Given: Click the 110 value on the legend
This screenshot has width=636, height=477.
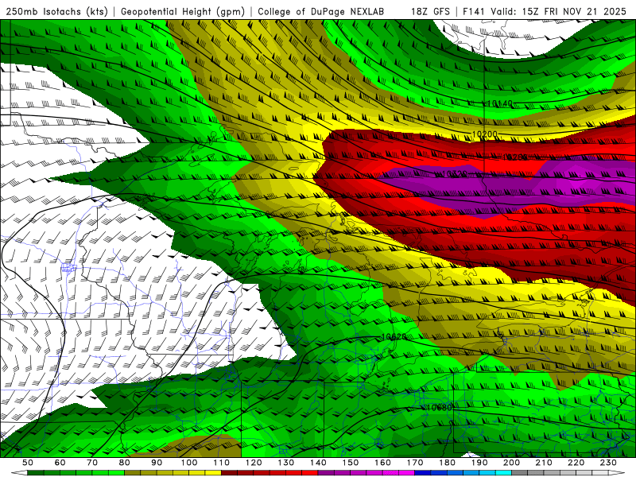Looking at the screenshot, I should click(221, 463).
